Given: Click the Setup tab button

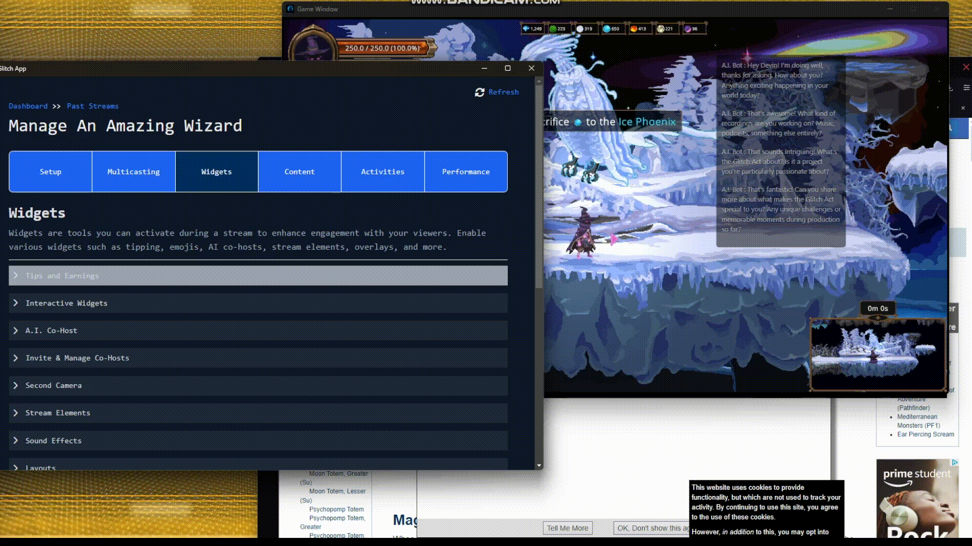Looking at the screenshot, I should pos(50,171).
